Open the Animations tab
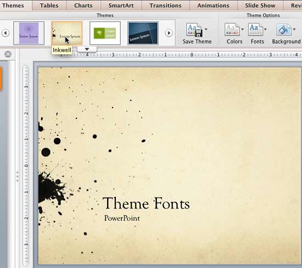 click(213, 6)
